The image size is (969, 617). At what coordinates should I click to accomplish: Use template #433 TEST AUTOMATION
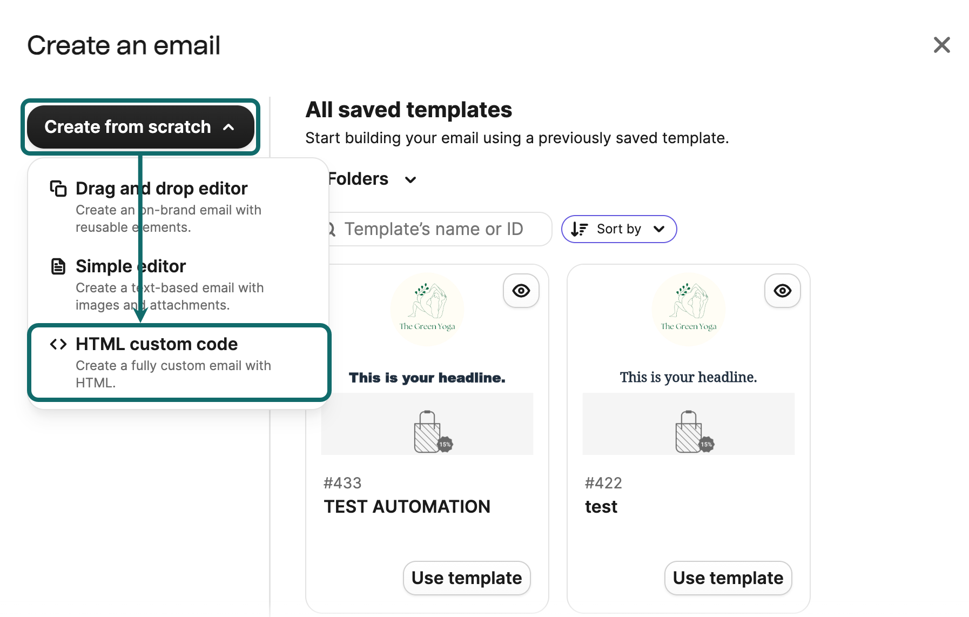click(x=466, y=578)
